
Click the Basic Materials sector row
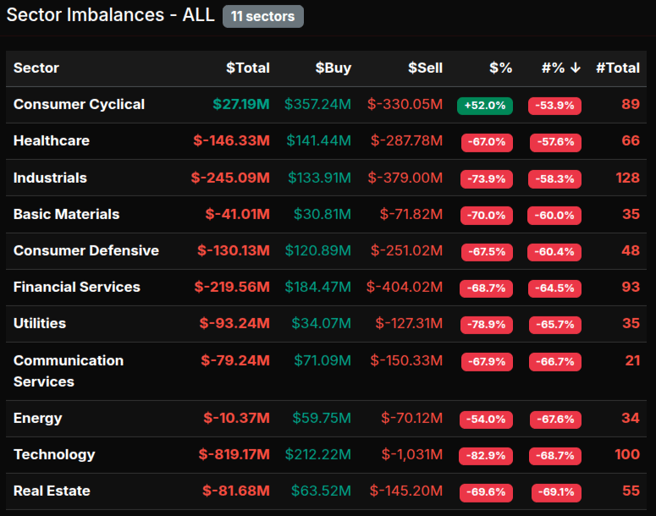[x=66, y=214]
